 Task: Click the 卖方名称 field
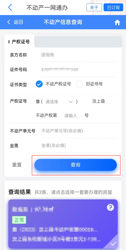[79, 55]
